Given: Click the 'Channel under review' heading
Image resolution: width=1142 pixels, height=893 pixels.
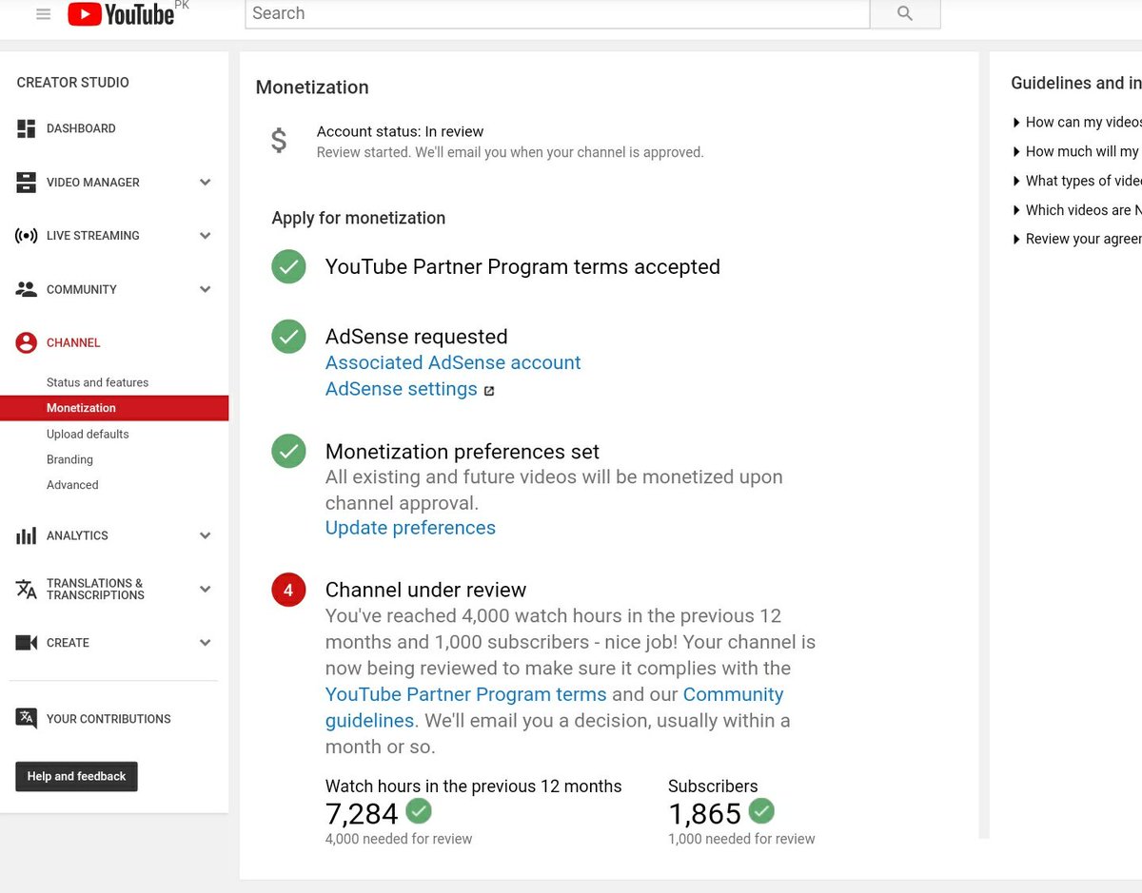Looking at the screenshot, I should [425, 590].
